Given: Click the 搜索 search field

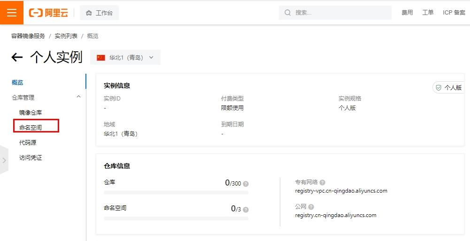Looking at the screenshot, I should (x=335, y=13).
